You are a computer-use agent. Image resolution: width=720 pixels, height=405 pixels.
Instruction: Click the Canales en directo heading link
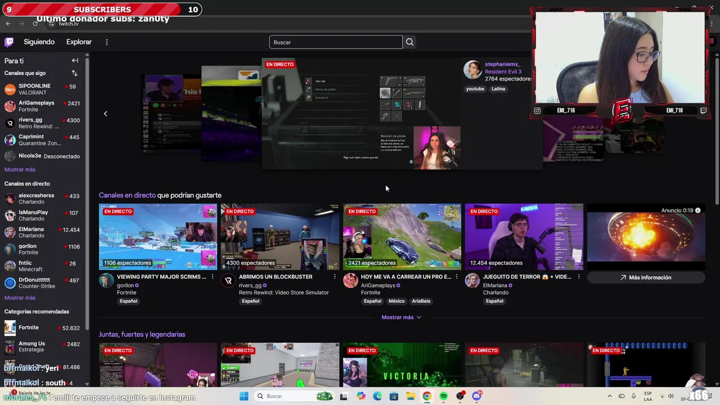127,195
